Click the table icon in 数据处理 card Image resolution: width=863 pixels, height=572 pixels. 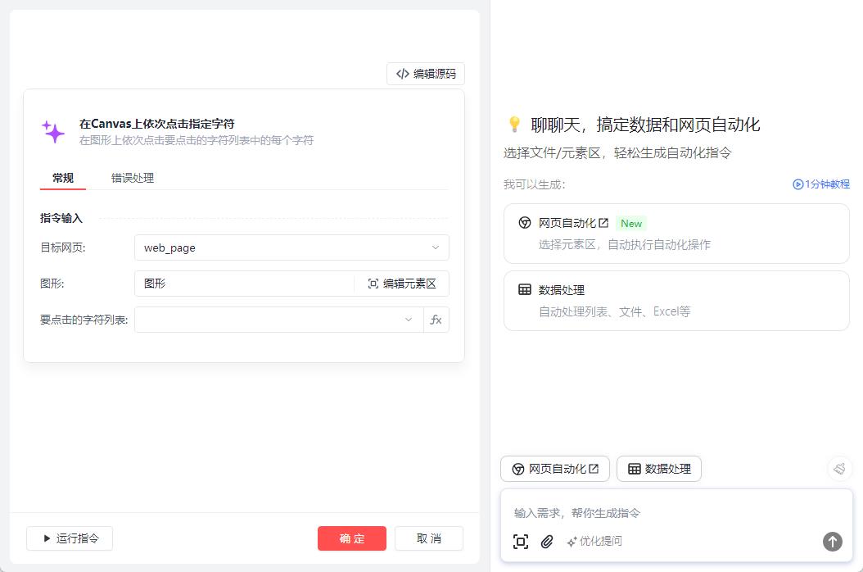(525, 289)
